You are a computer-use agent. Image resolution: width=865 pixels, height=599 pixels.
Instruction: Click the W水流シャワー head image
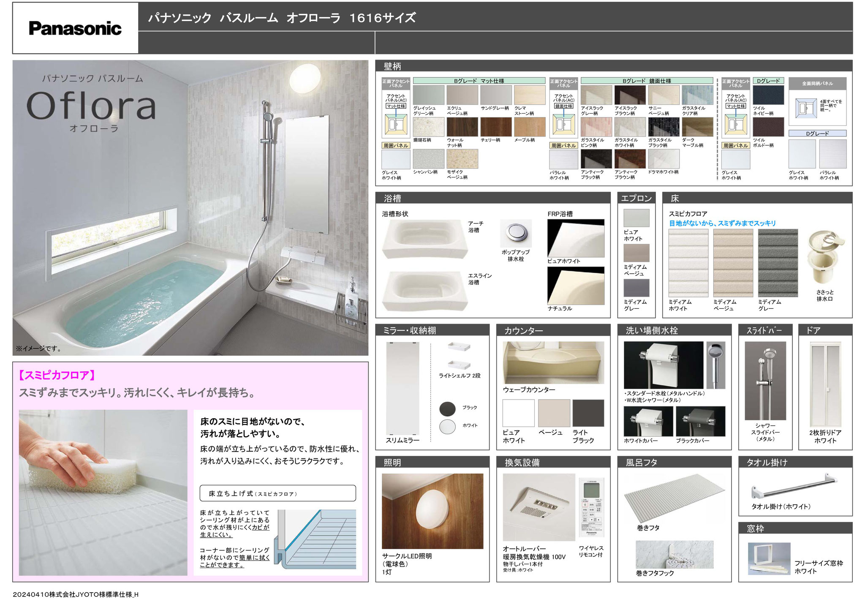click(x=715, y=365)
